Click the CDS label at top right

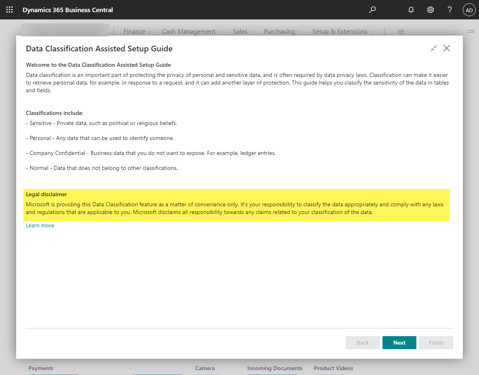point(471,31)
